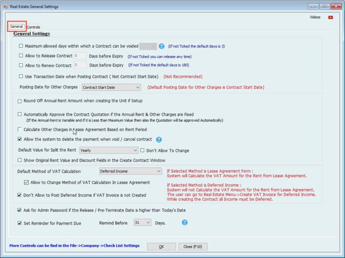Viewport: 345px width, 258px height.
Task: Open Default Value for Split the Rent dropdown
Action: coord(109,150)
